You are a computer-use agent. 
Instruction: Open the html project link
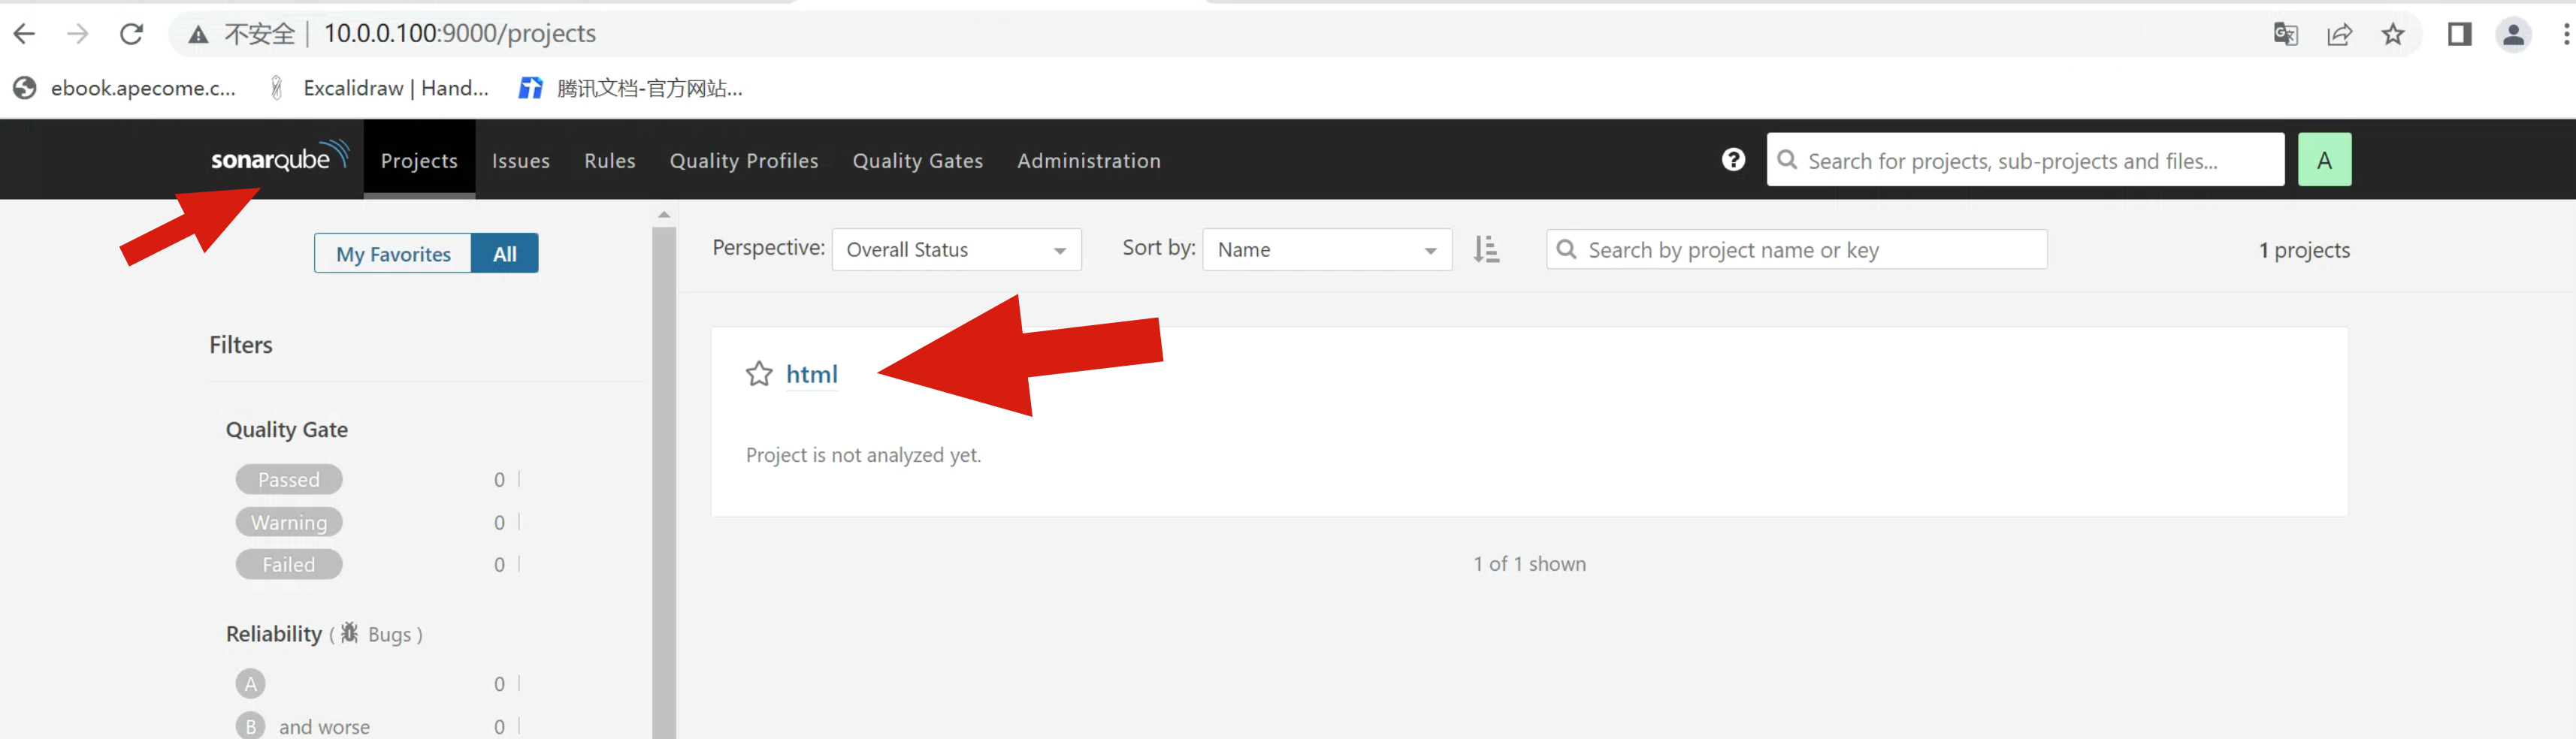click(x=811, y=374)
